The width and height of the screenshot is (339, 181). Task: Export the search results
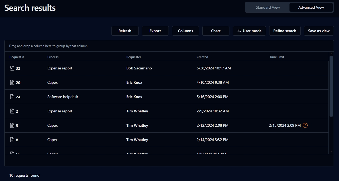[155, 31]
